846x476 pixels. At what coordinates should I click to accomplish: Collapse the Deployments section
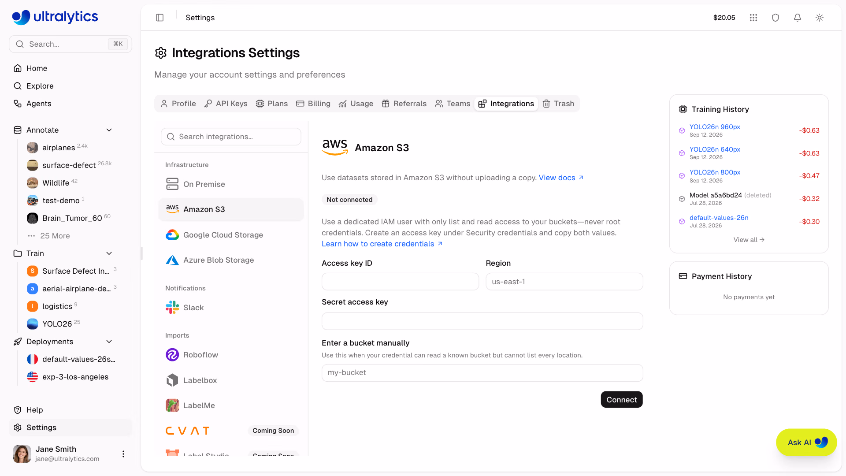(109, 342)
